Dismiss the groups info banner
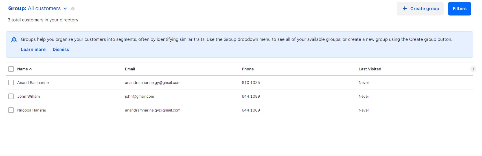482x156 pixels. click(x=61, y=50)
